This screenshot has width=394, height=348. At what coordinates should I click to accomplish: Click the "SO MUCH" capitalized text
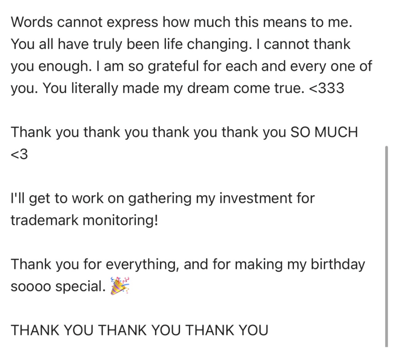[324, 132]
